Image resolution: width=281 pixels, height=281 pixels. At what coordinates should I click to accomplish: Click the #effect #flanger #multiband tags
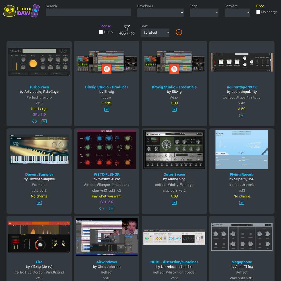coord(106,185)
